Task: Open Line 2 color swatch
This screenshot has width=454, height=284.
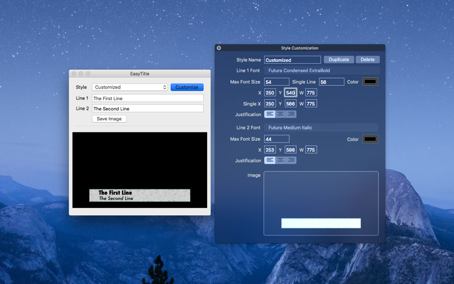Action: coord(371,139)
